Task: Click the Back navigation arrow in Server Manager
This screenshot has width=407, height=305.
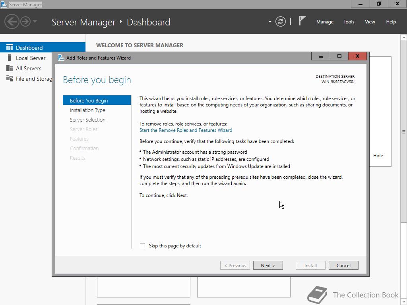Action: point(12,21)
